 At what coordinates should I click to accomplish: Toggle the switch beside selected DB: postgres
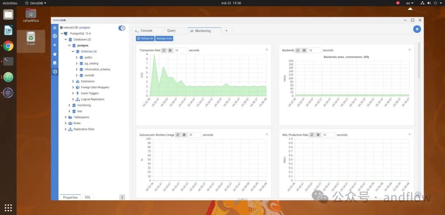(x=122, y=28)
